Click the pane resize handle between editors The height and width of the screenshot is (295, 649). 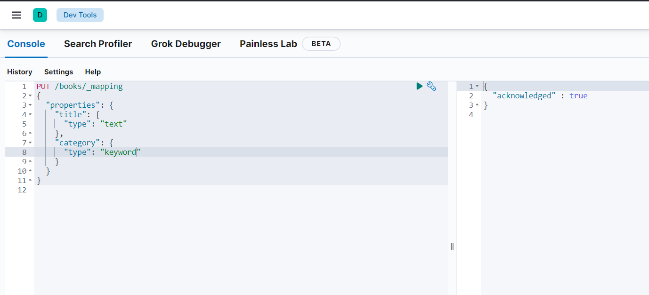point(452,247)
